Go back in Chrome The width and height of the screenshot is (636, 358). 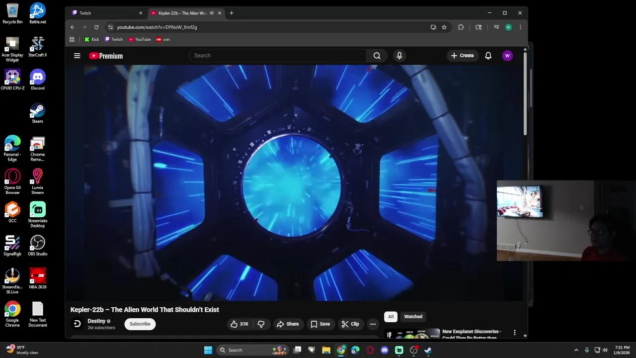(73, 27)
